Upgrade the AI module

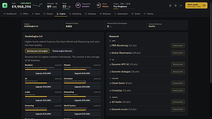[x=43, y=87]
